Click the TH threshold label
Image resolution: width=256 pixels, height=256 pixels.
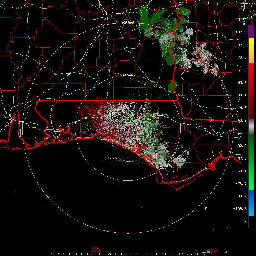[x=244, y=222]
